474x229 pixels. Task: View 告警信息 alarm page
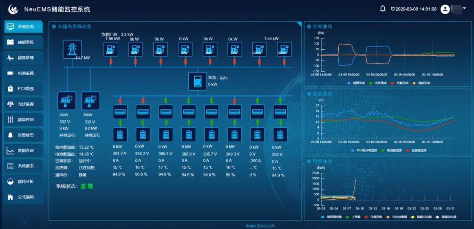click(x=24, y=135)
